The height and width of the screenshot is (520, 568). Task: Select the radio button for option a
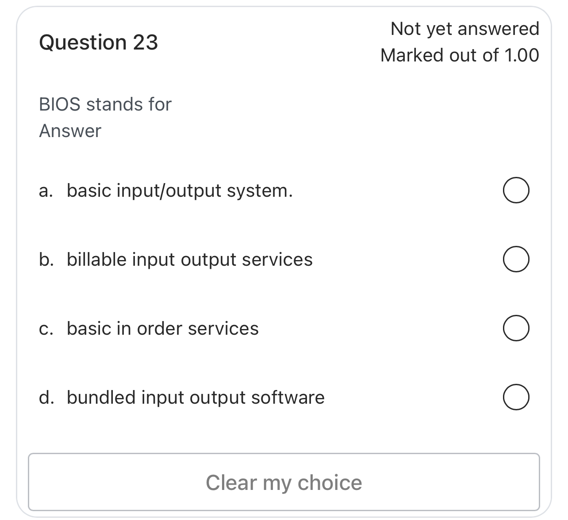point(516,191)
